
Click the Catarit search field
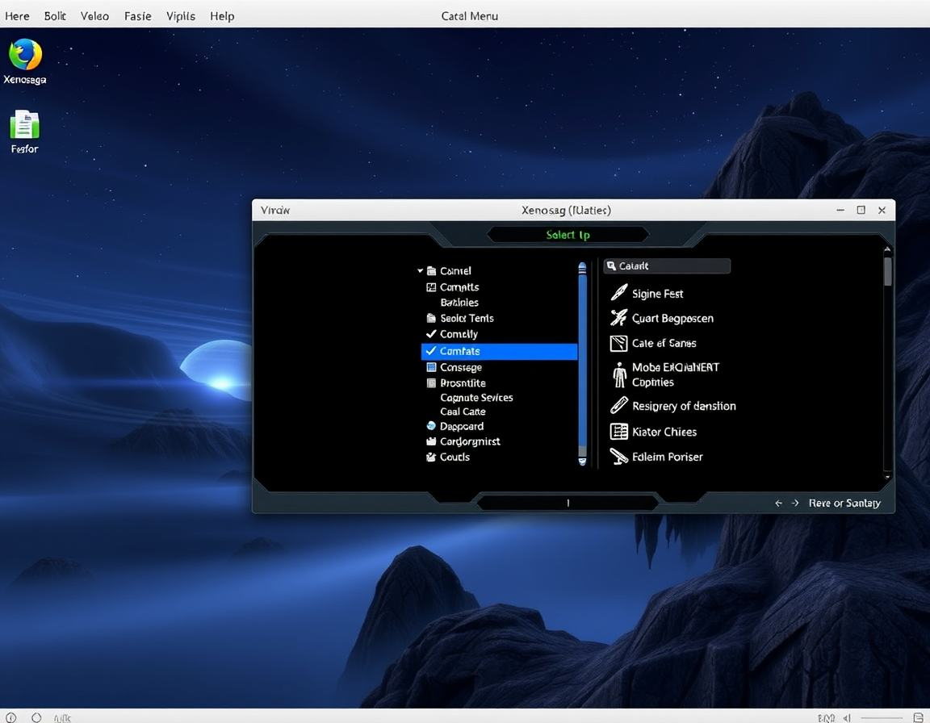click(668, 266)
